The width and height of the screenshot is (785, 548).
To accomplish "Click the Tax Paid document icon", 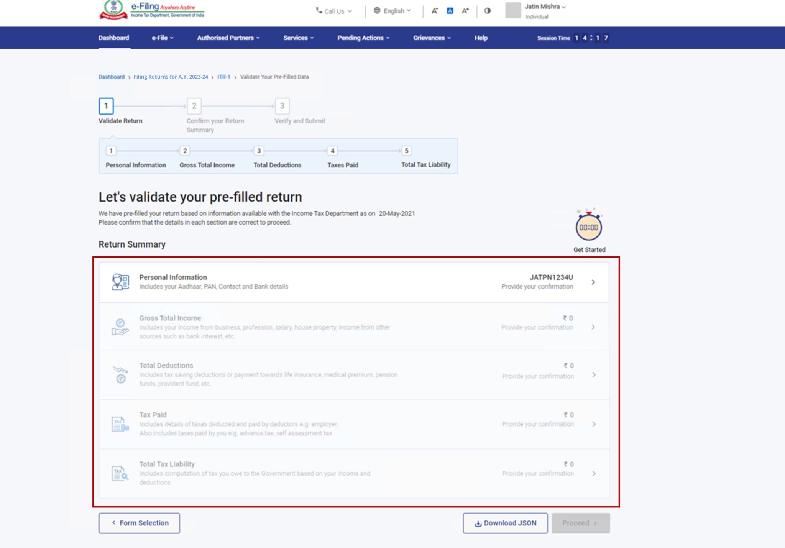I will (x=120, y=424).
